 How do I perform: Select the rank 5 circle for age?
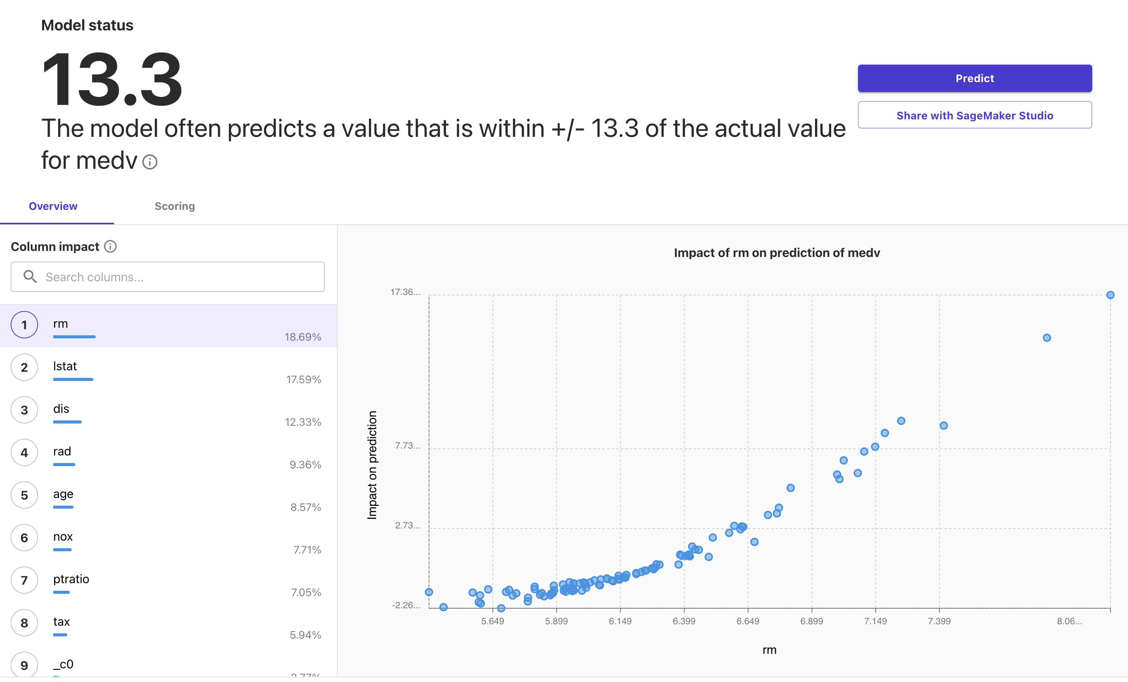pyautogui.click(x=24, y=495)
